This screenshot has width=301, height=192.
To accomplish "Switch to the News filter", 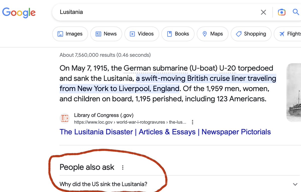I will click(106, 34).
